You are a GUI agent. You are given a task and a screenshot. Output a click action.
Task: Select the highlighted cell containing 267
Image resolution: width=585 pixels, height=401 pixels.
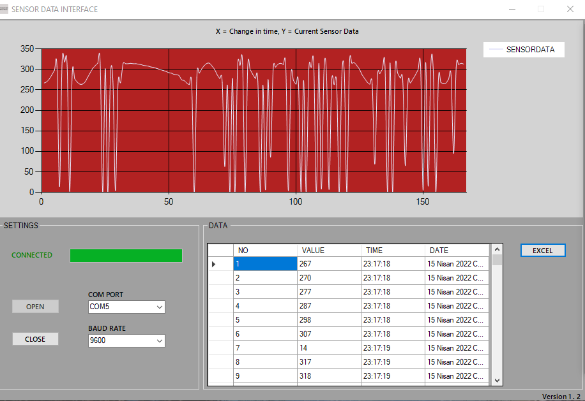[265, 263]
